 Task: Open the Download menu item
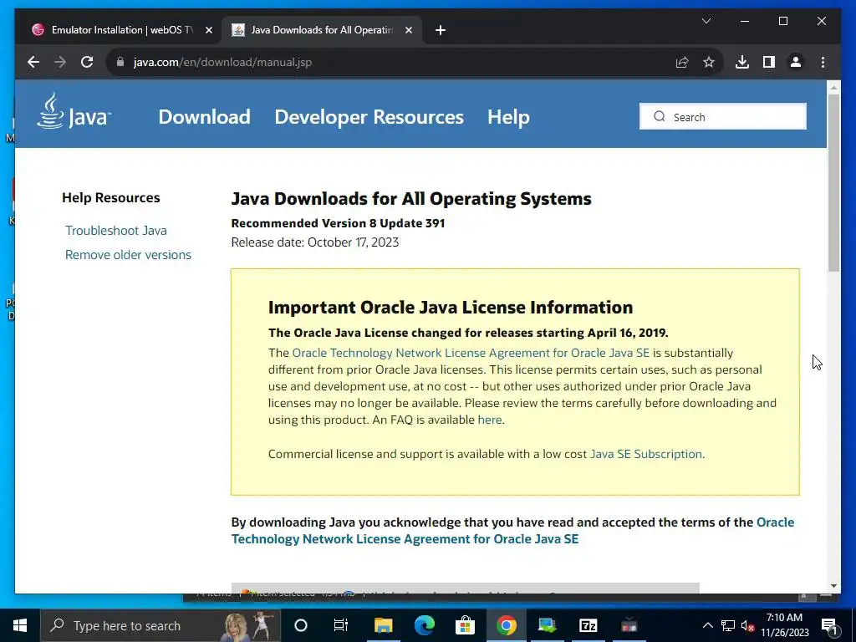pos(204,117)
